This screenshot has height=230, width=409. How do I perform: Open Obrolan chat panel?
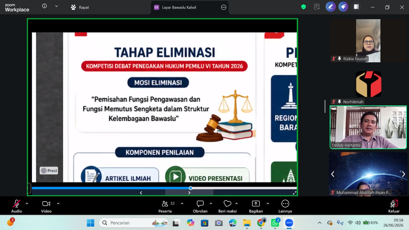(x=200, y=206)
